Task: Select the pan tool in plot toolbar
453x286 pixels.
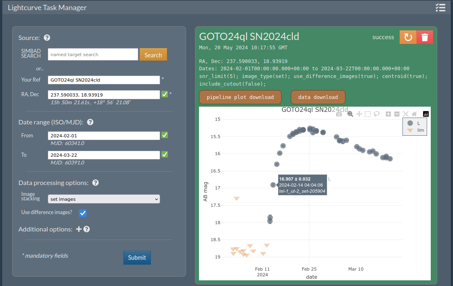Action: 359,114
